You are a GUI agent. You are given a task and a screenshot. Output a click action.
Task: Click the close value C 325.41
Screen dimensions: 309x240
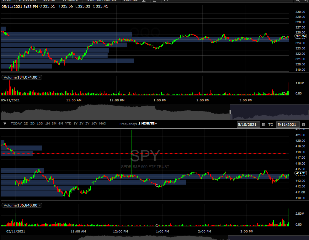(100, 6)
